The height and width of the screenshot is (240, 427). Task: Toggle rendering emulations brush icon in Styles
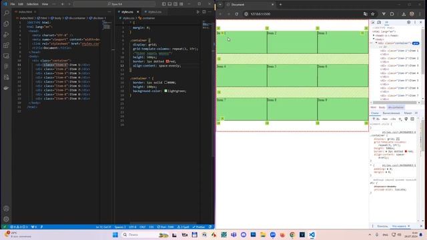[406, 119]
